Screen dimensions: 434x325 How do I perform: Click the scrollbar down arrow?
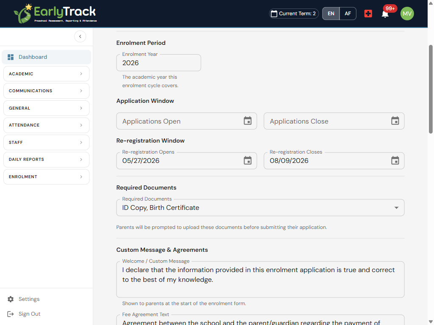click(x=431, y=322)
